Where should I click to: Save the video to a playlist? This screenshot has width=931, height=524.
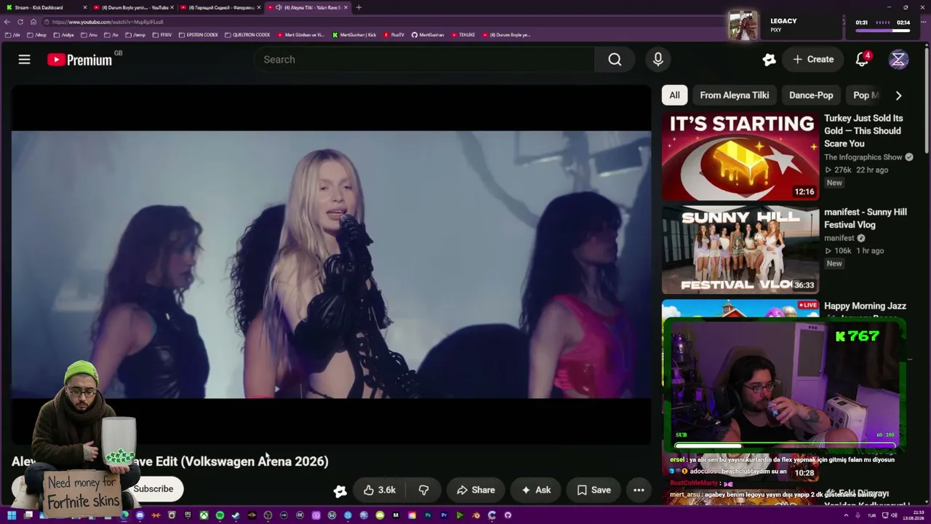click(x=594, y=490)
